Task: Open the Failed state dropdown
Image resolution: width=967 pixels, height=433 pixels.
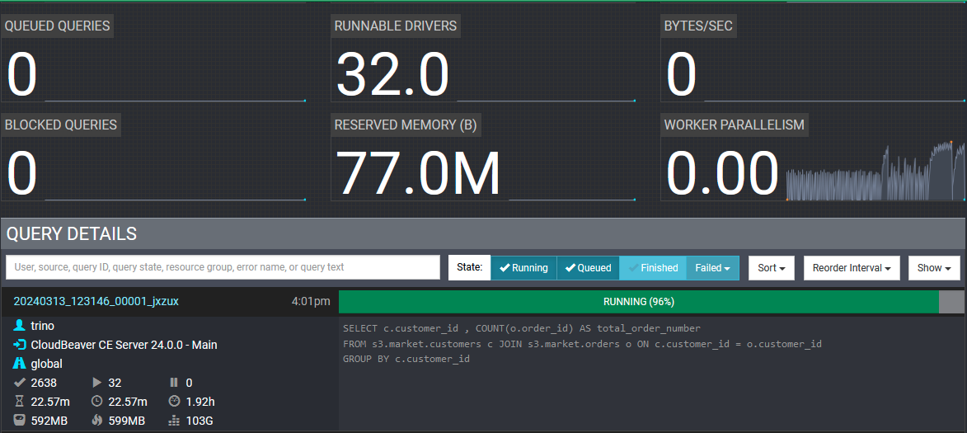Action: 712,268
